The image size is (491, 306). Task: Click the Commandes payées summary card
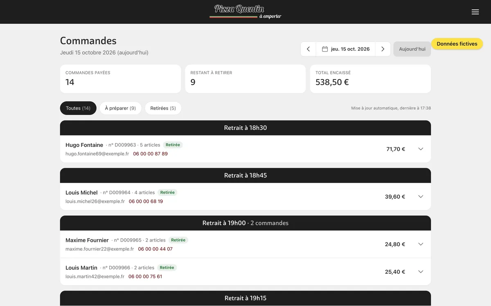[120, 79]
